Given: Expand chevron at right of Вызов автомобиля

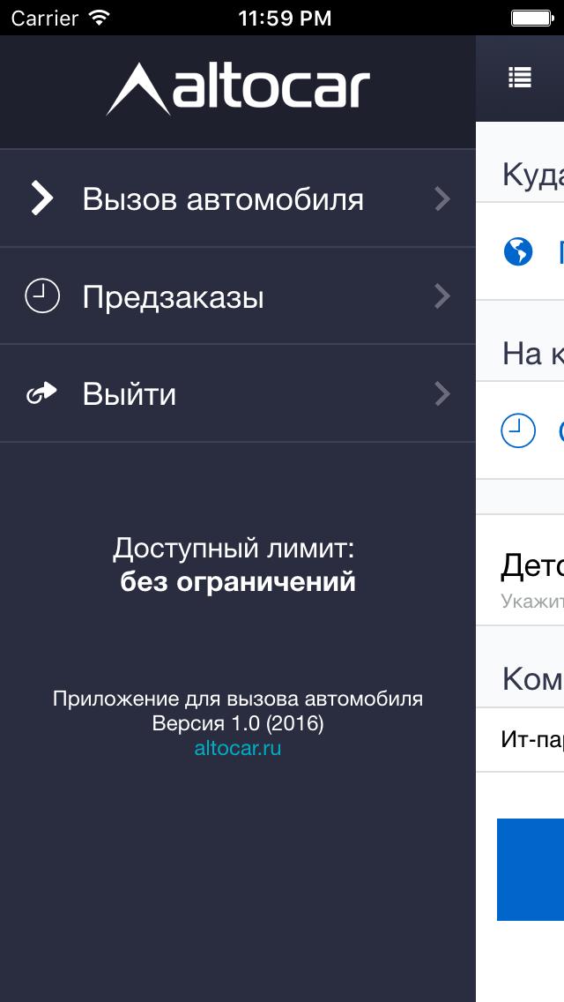Looking at the screenshot, I should tap(442, 199).
